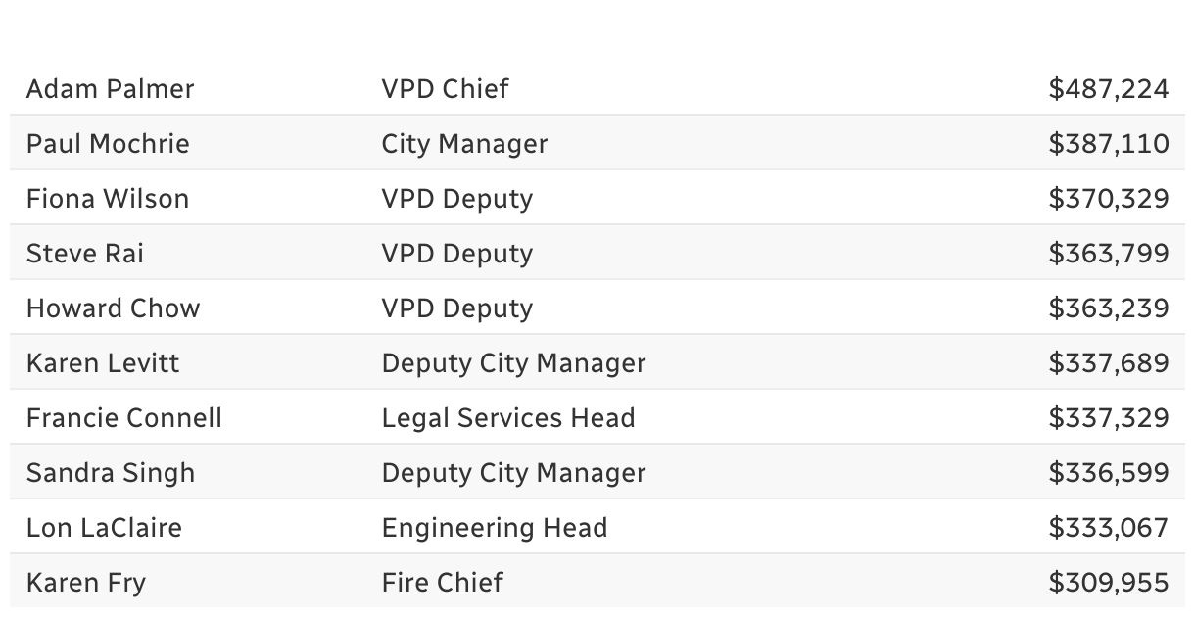Select the Steve Rai name cell
Viewport: 1195px width, 617px height.
pos(85,254)
